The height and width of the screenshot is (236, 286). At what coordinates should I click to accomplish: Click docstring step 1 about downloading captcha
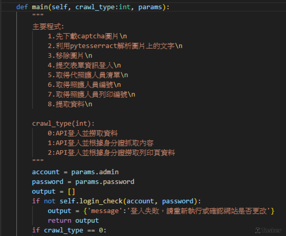coord(87,36)
